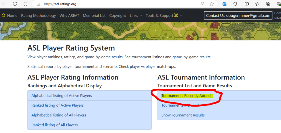Screen dimensions: 281x133
Task: Open the Extensions puzzle icon
Action: 235,4
